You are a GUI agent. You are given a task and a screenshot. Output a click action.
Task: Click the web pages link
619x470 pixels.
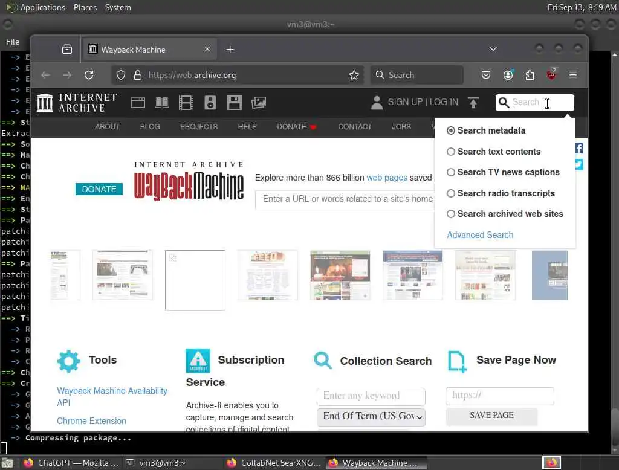[387, 178]
